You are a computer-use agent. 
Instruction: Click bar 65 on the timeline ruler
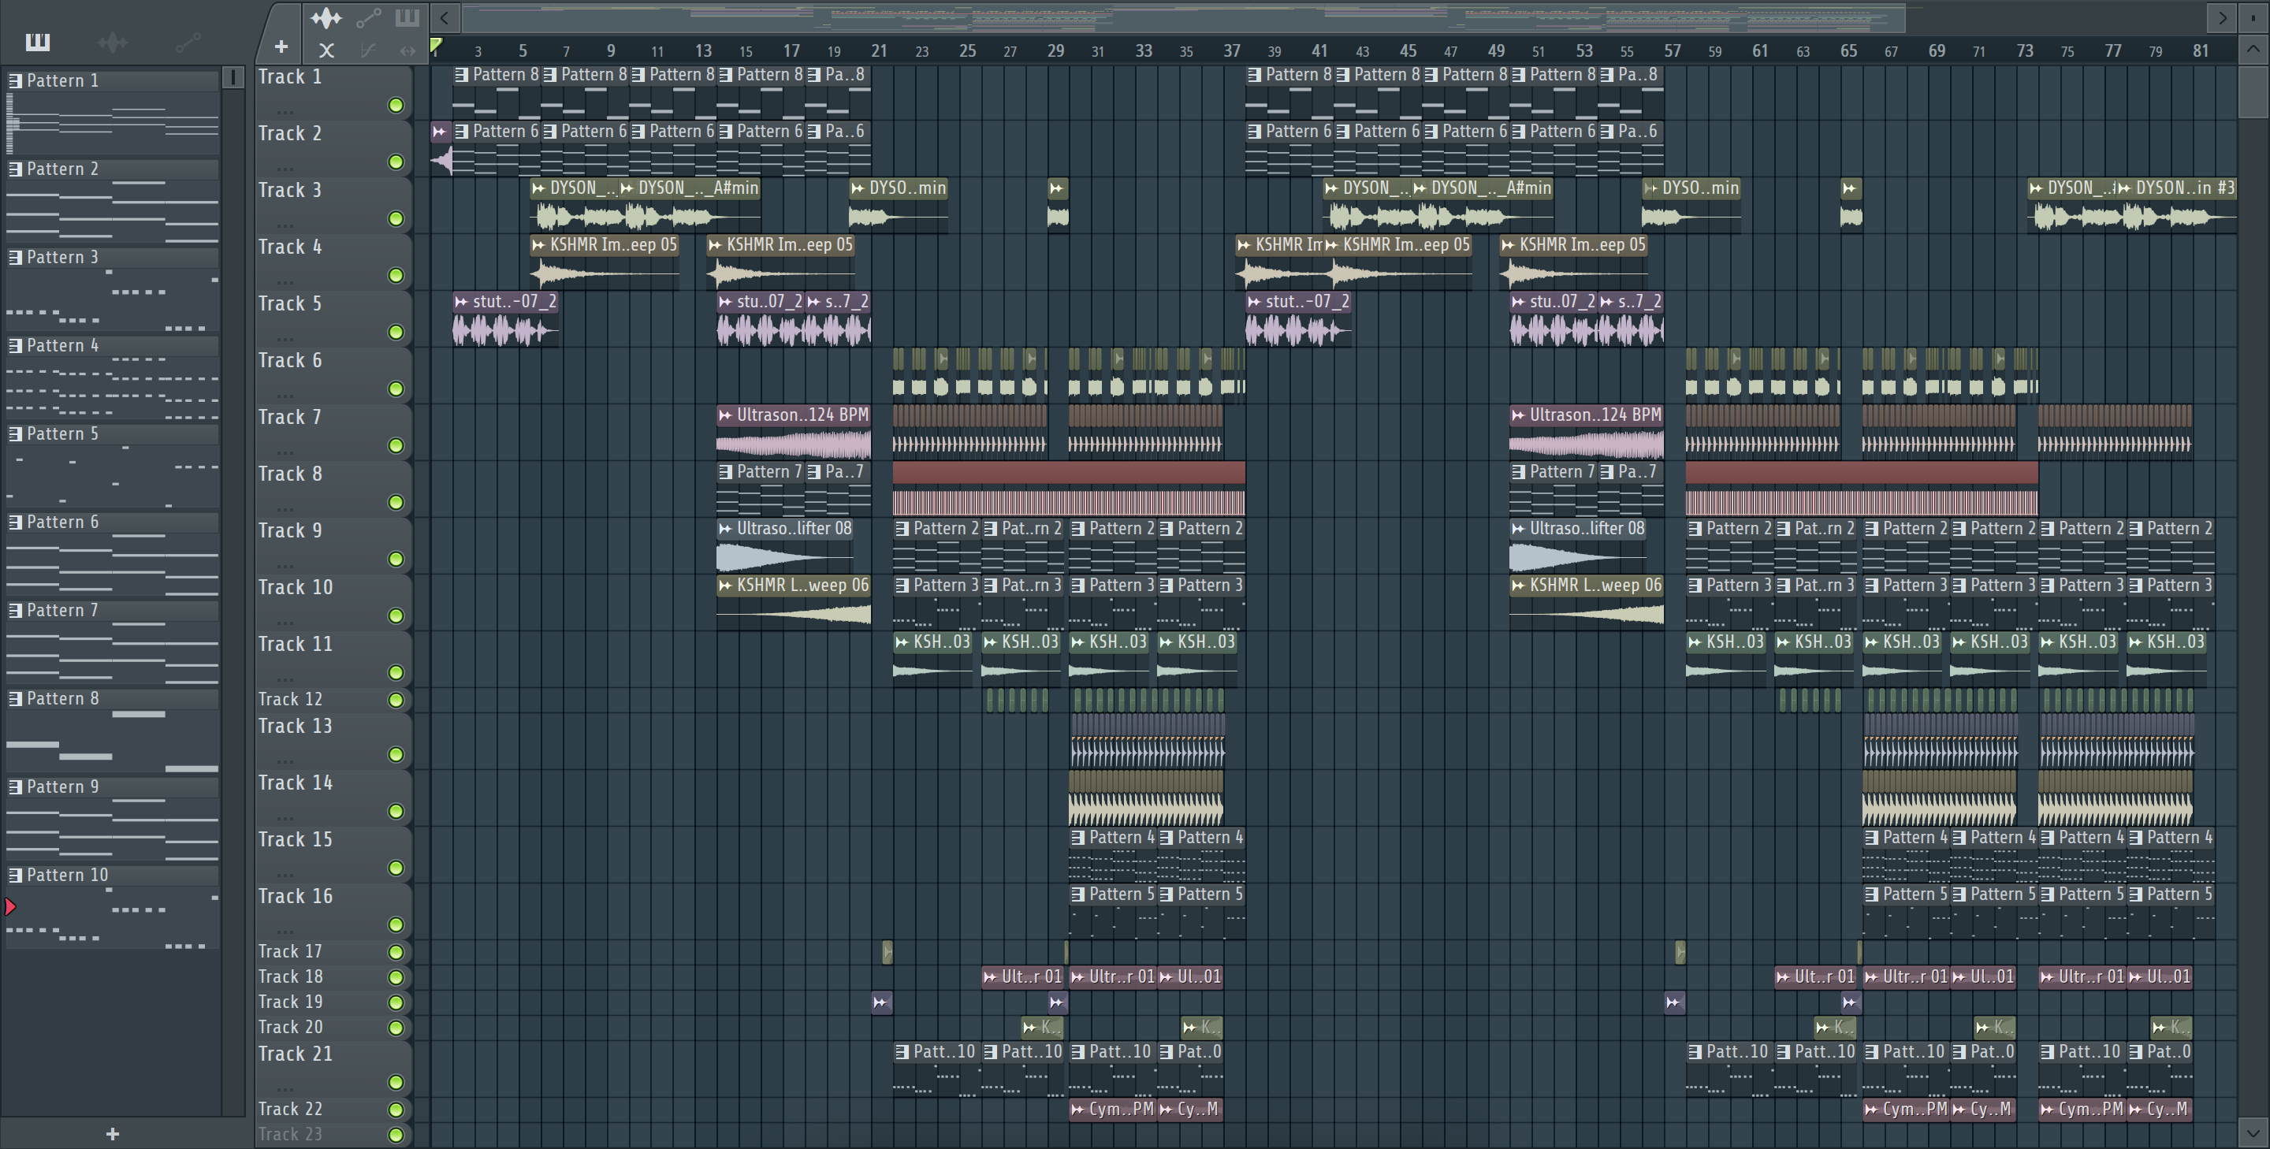click(x=1848, y=51)
